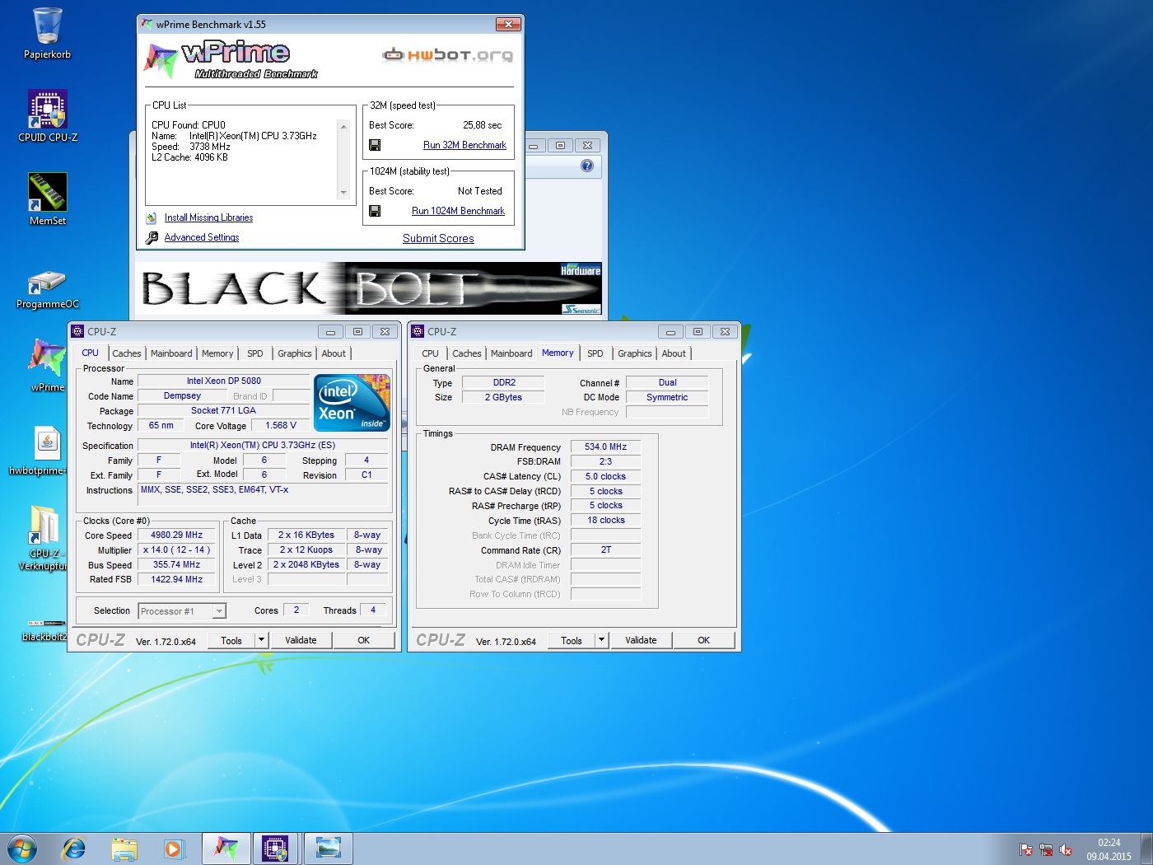The height and width of the screenshot is (865, 1153).
Task: Switch to Mainboard tab in left CPU-Z window
Action: pyautogui.click(x=171, y=353)
